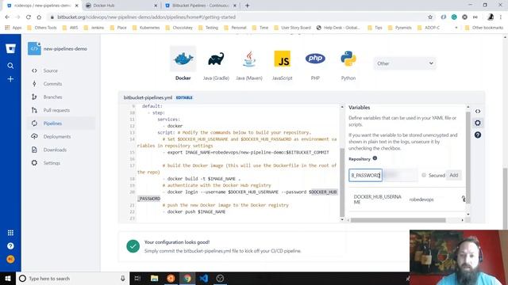508x285 pixels.
Task: Click Task View on the taskbar
Action: pos(137,278)
